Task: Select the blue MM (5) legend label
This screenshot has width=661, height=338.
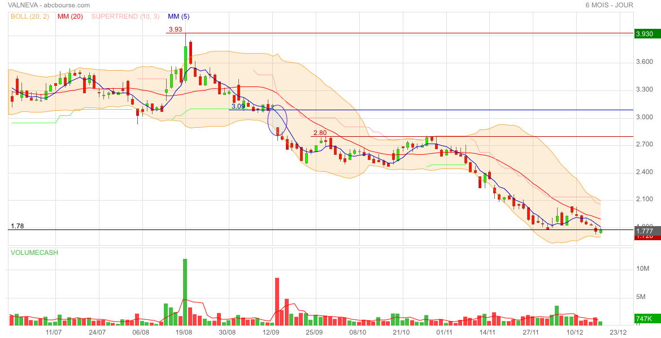Action: [179, 16]
